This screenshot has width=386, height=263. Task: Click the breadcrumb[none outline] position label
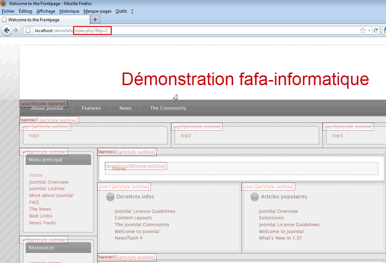coord(136,166)
